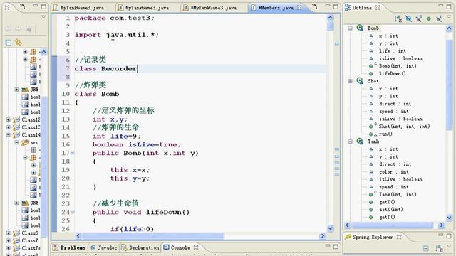Select getY() in the Outline
This screenshot has width=456, height=256.
[387, 217]
